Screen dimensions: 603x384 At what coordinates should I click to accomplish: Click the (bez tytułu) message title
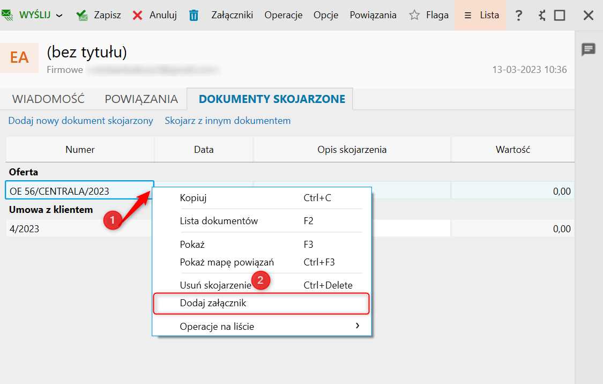click(87, 52)
